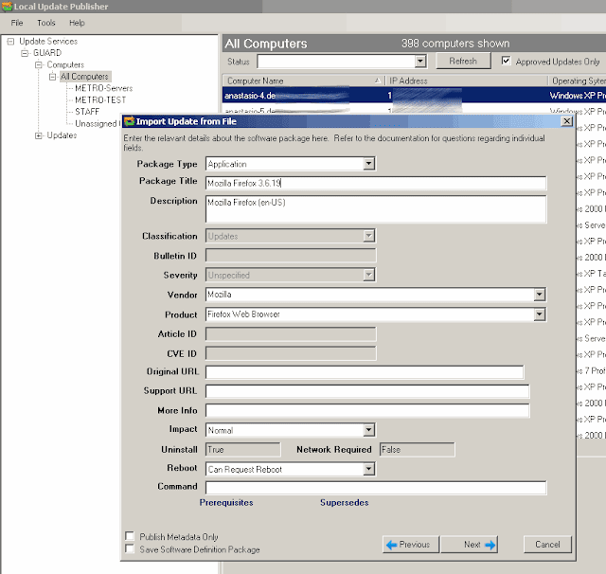Viewport: 606px width, 574px height.
Task: Click the blue right arrow on Next
Action: [490, 545]
